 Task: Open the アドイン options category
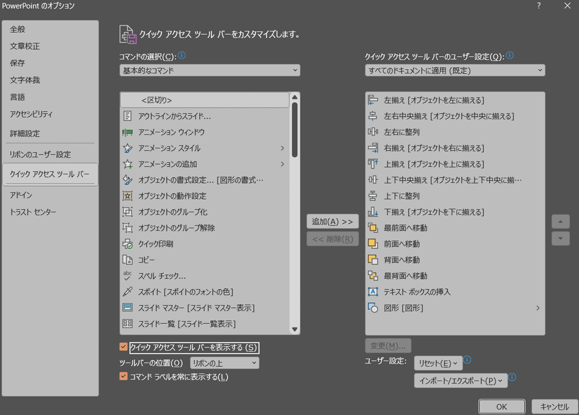[50, 195]
